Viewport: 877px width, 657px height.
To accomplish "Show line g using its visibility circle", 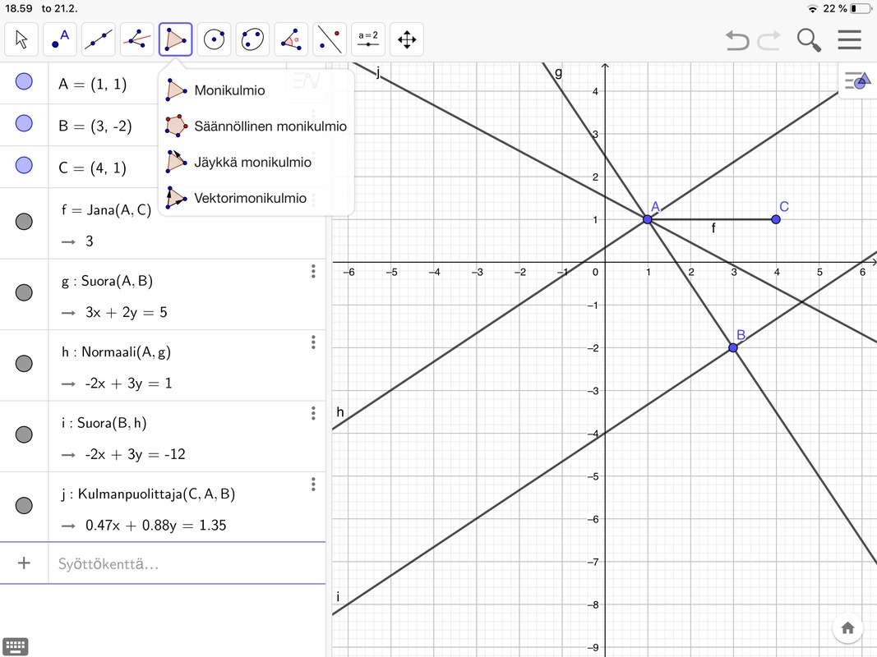I will point(24,292).
